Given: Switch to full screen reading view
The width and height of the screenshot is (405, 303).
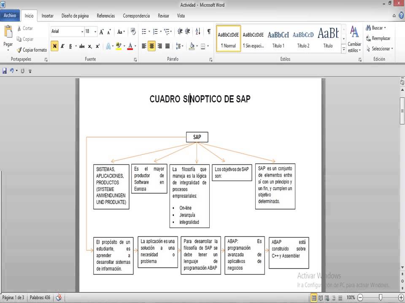Looking at the screenshot, I should (x=321, y=298).
